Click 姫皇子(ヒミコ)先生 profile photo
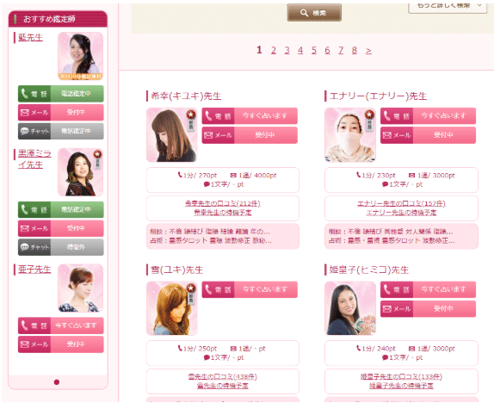Image resolution: width=494 pixels, height=409 pixels. tap(350, 308)
